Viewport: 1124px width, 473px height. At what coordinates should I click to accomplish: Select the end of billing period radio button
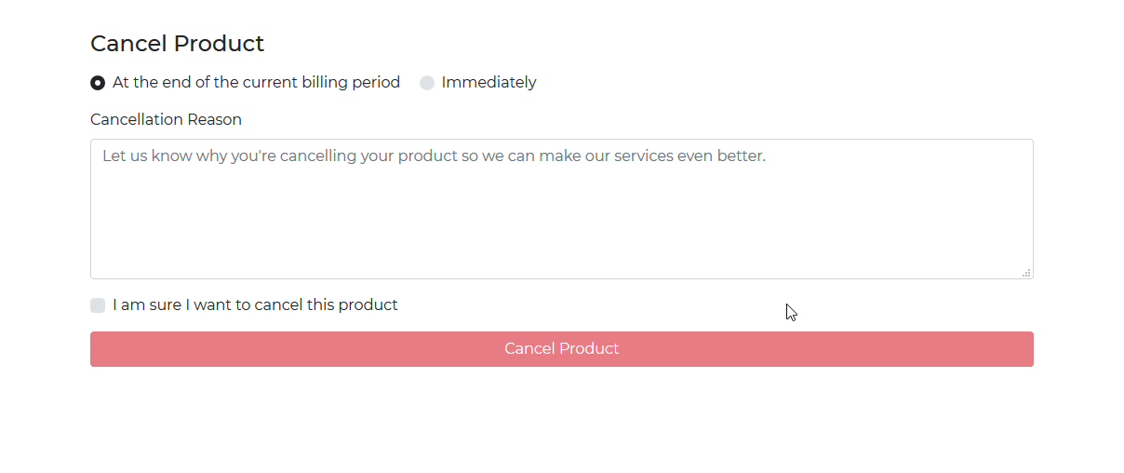98,83
